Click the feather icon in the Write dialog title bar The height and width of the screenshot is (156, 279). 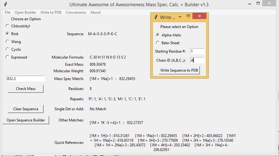click(x=156, y=17)
